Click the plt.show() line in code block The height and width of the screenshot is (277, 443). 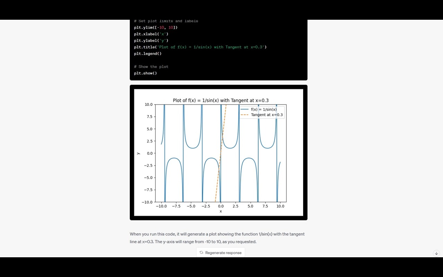click(145, 73)
